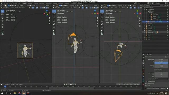Hide the Empty object with its eye icon
Screen dimensions: 169x95
[167, 36]
